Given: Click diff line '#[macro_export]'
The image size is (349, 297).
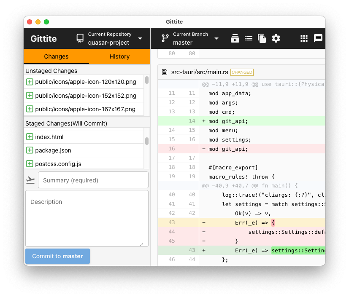Looking at the screenshot, I should 241,167.
